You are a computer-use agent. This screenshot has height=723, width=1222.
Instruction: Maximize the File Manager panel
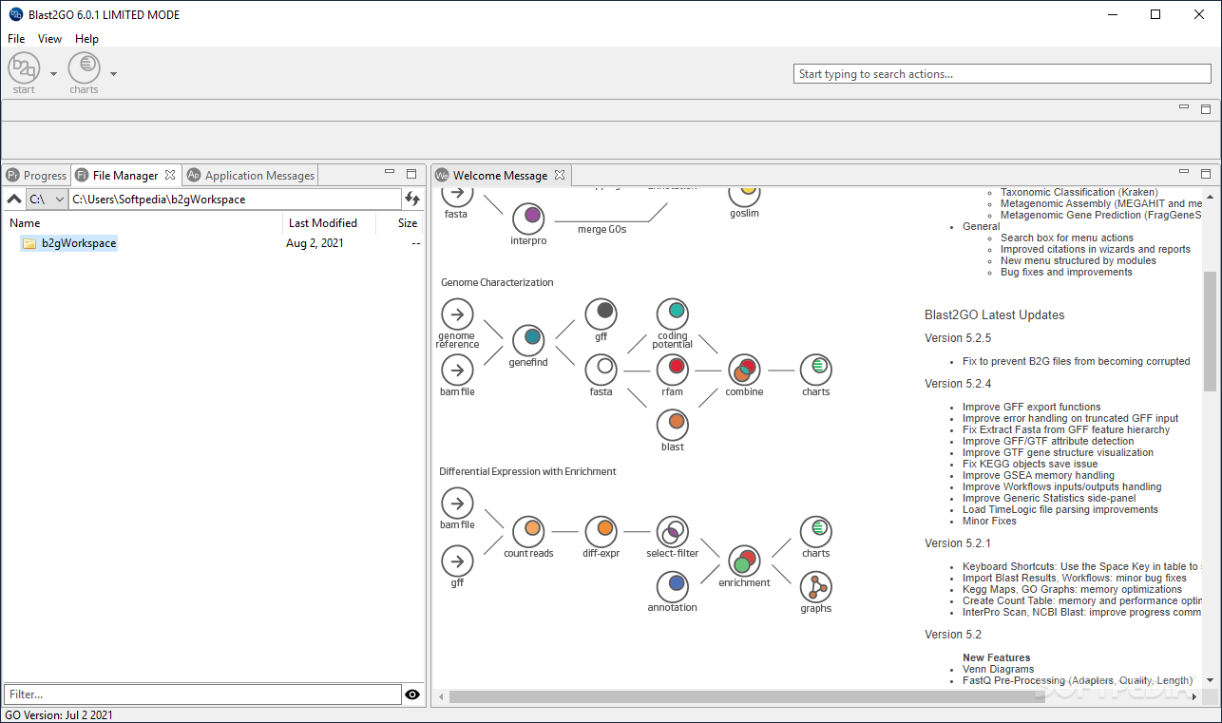[x=411, y=174]
